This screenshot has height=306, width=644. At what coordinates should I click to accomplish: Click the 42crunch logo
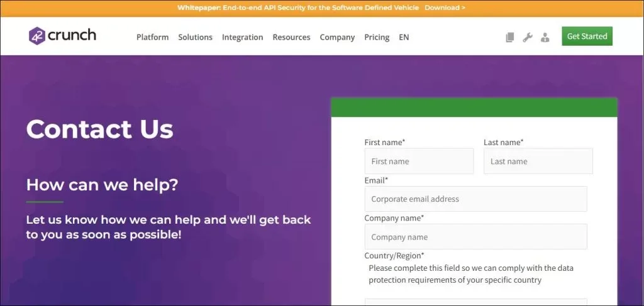point(62,36)
